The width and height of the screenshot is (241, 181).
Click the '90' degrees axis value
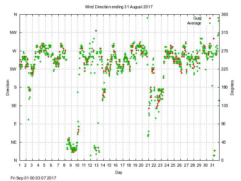[223, 124]
